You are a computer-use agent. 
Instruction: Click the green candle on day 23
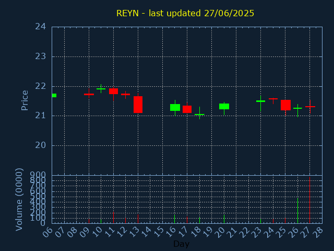point(261,101)
